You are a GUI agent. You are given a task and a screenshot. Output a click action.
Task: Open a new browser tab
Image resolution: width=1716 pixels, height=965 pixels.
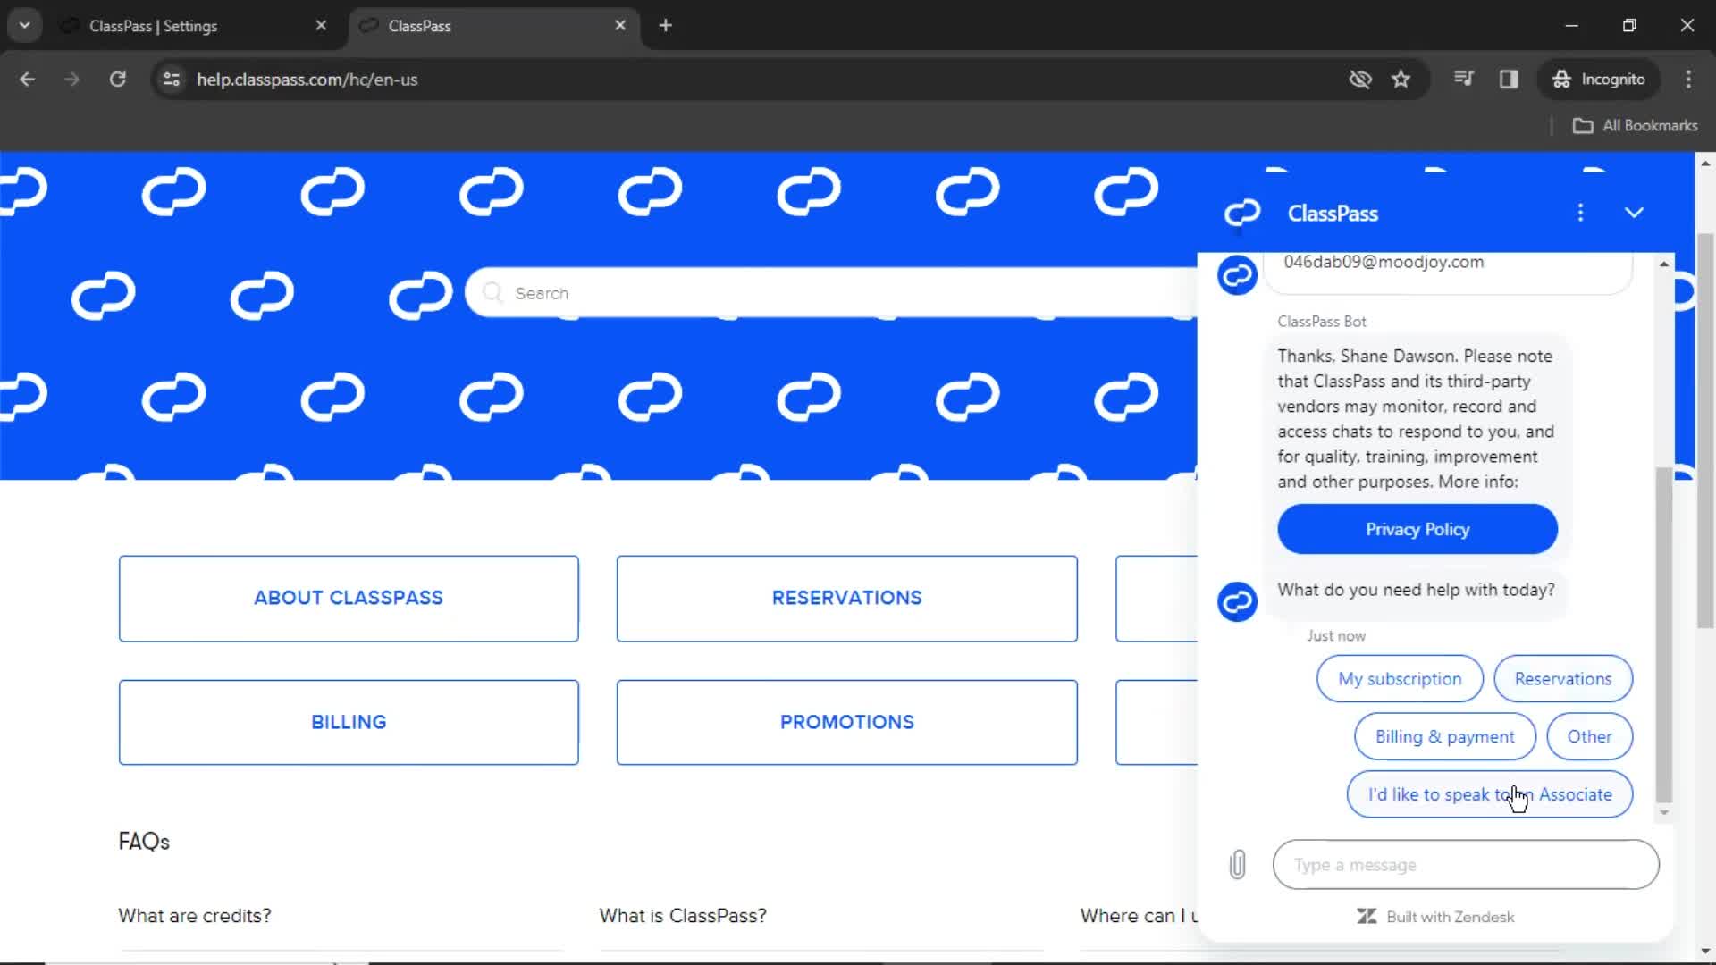[665, 26]
